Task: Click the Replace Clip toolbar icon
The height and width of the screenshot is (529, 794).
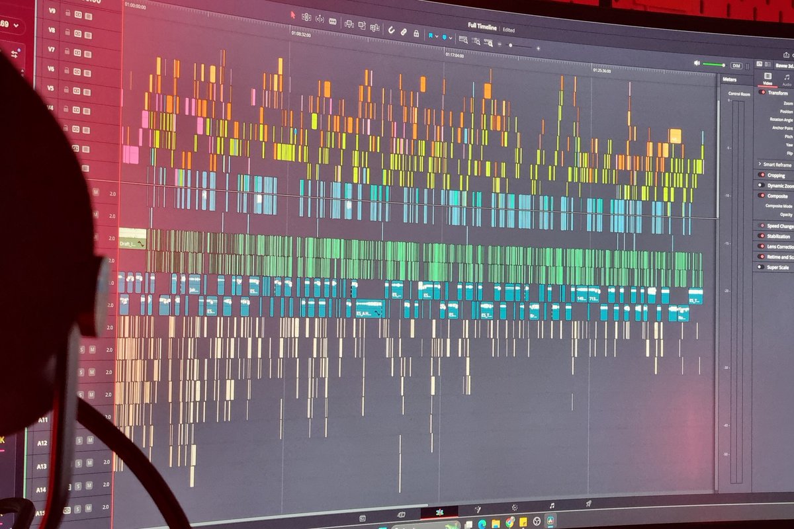Action: click(375, 27)
